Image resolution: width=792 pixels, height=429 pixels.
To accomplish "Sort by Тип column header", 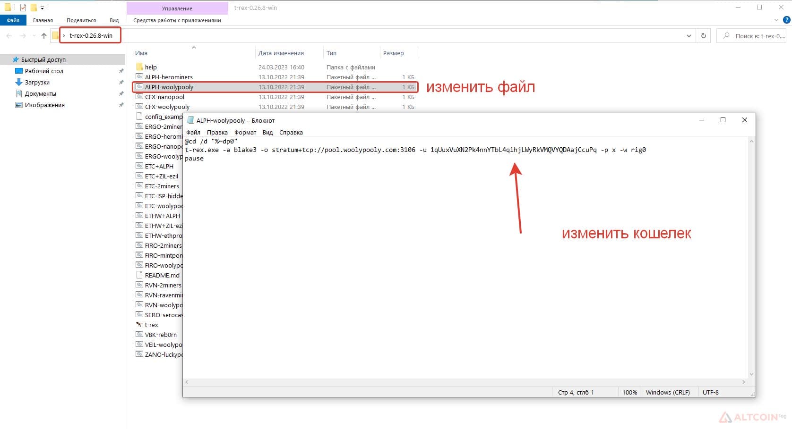I will coord(332,53).
